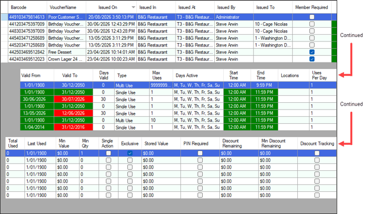
Task: Click the Administrator issued-by cell
Action: click(x=234, y=17)
